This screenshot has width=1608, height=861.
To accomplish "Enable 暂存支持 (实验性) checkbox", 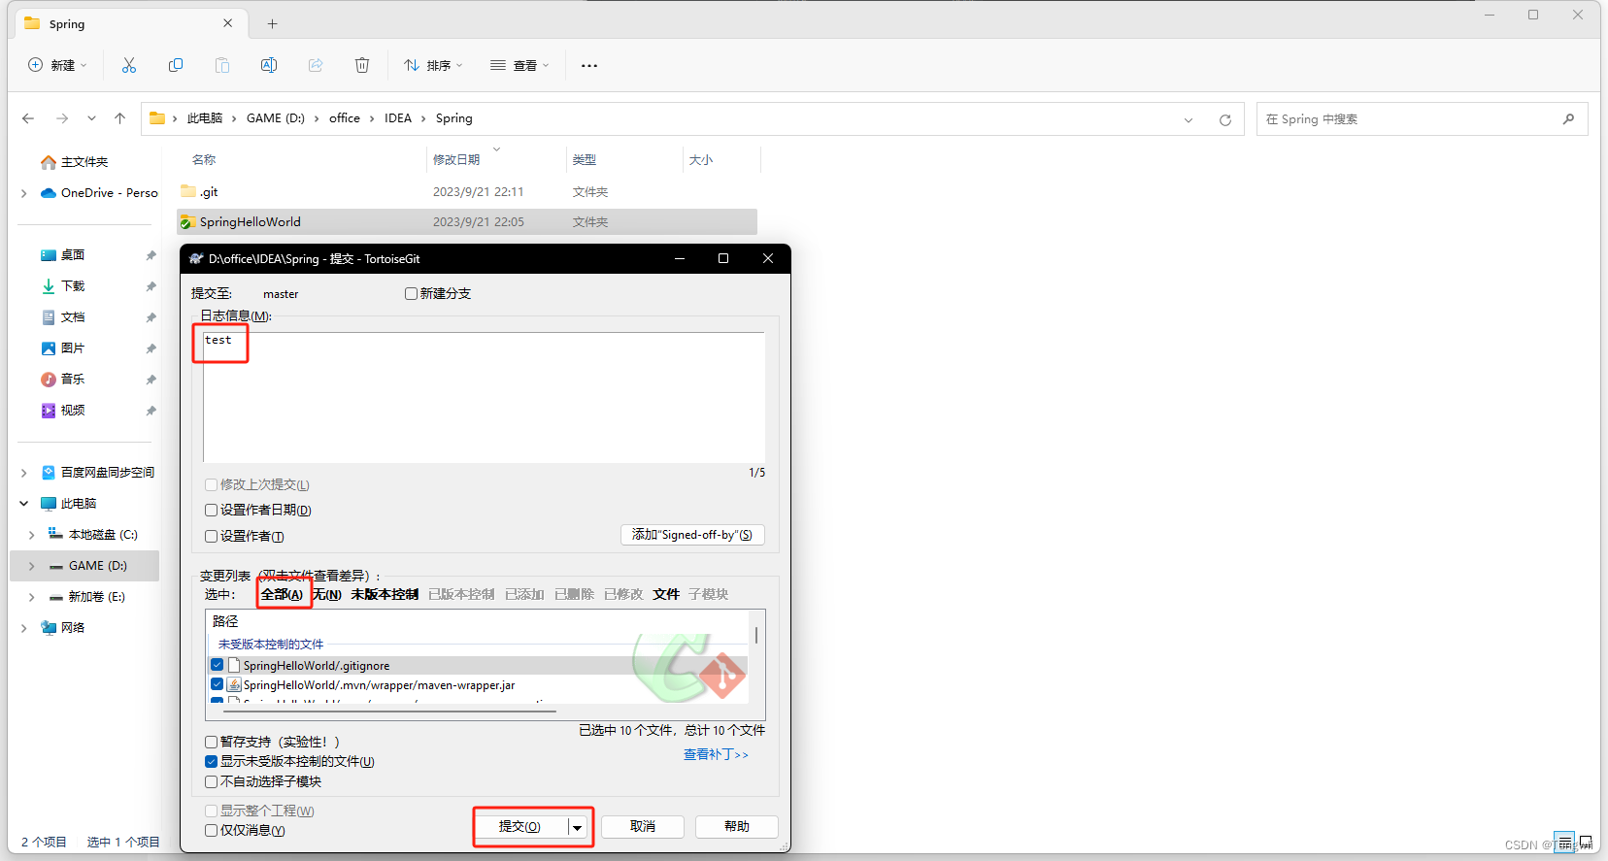I will tap(211, 742).
